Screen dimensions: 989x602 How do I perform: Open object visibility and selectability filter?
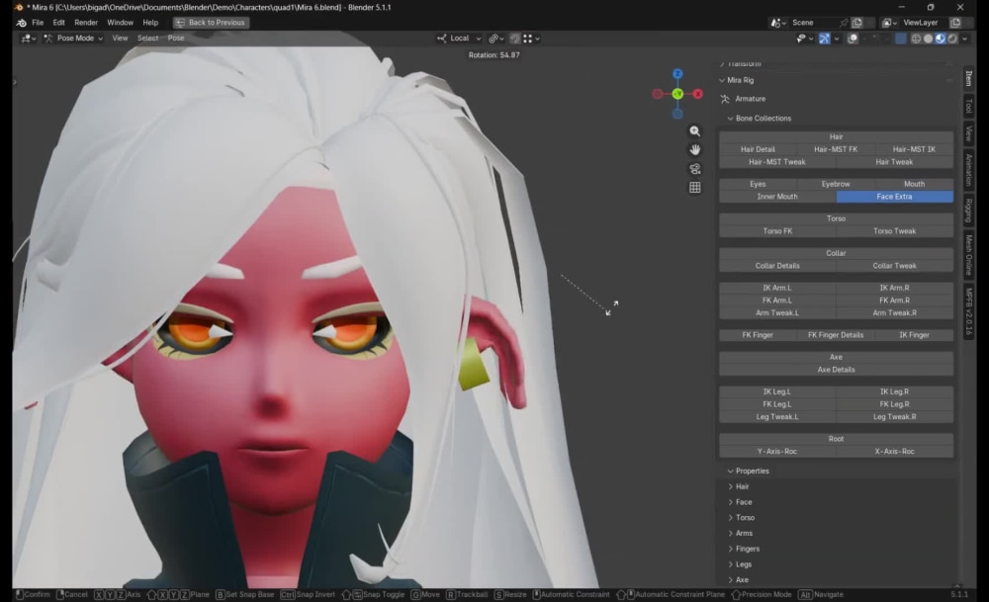coord(804,39)
